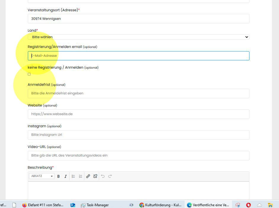Select the Instagram Url input field
The width and height of the screenshot is (279, 208).
(x=138, y=135)
